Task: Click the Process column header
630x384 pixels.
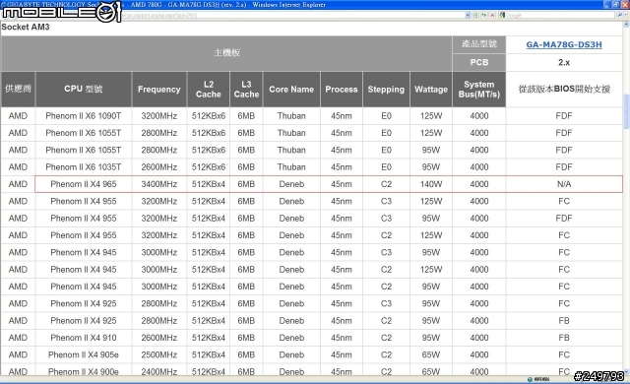Action: coord(342,90)
